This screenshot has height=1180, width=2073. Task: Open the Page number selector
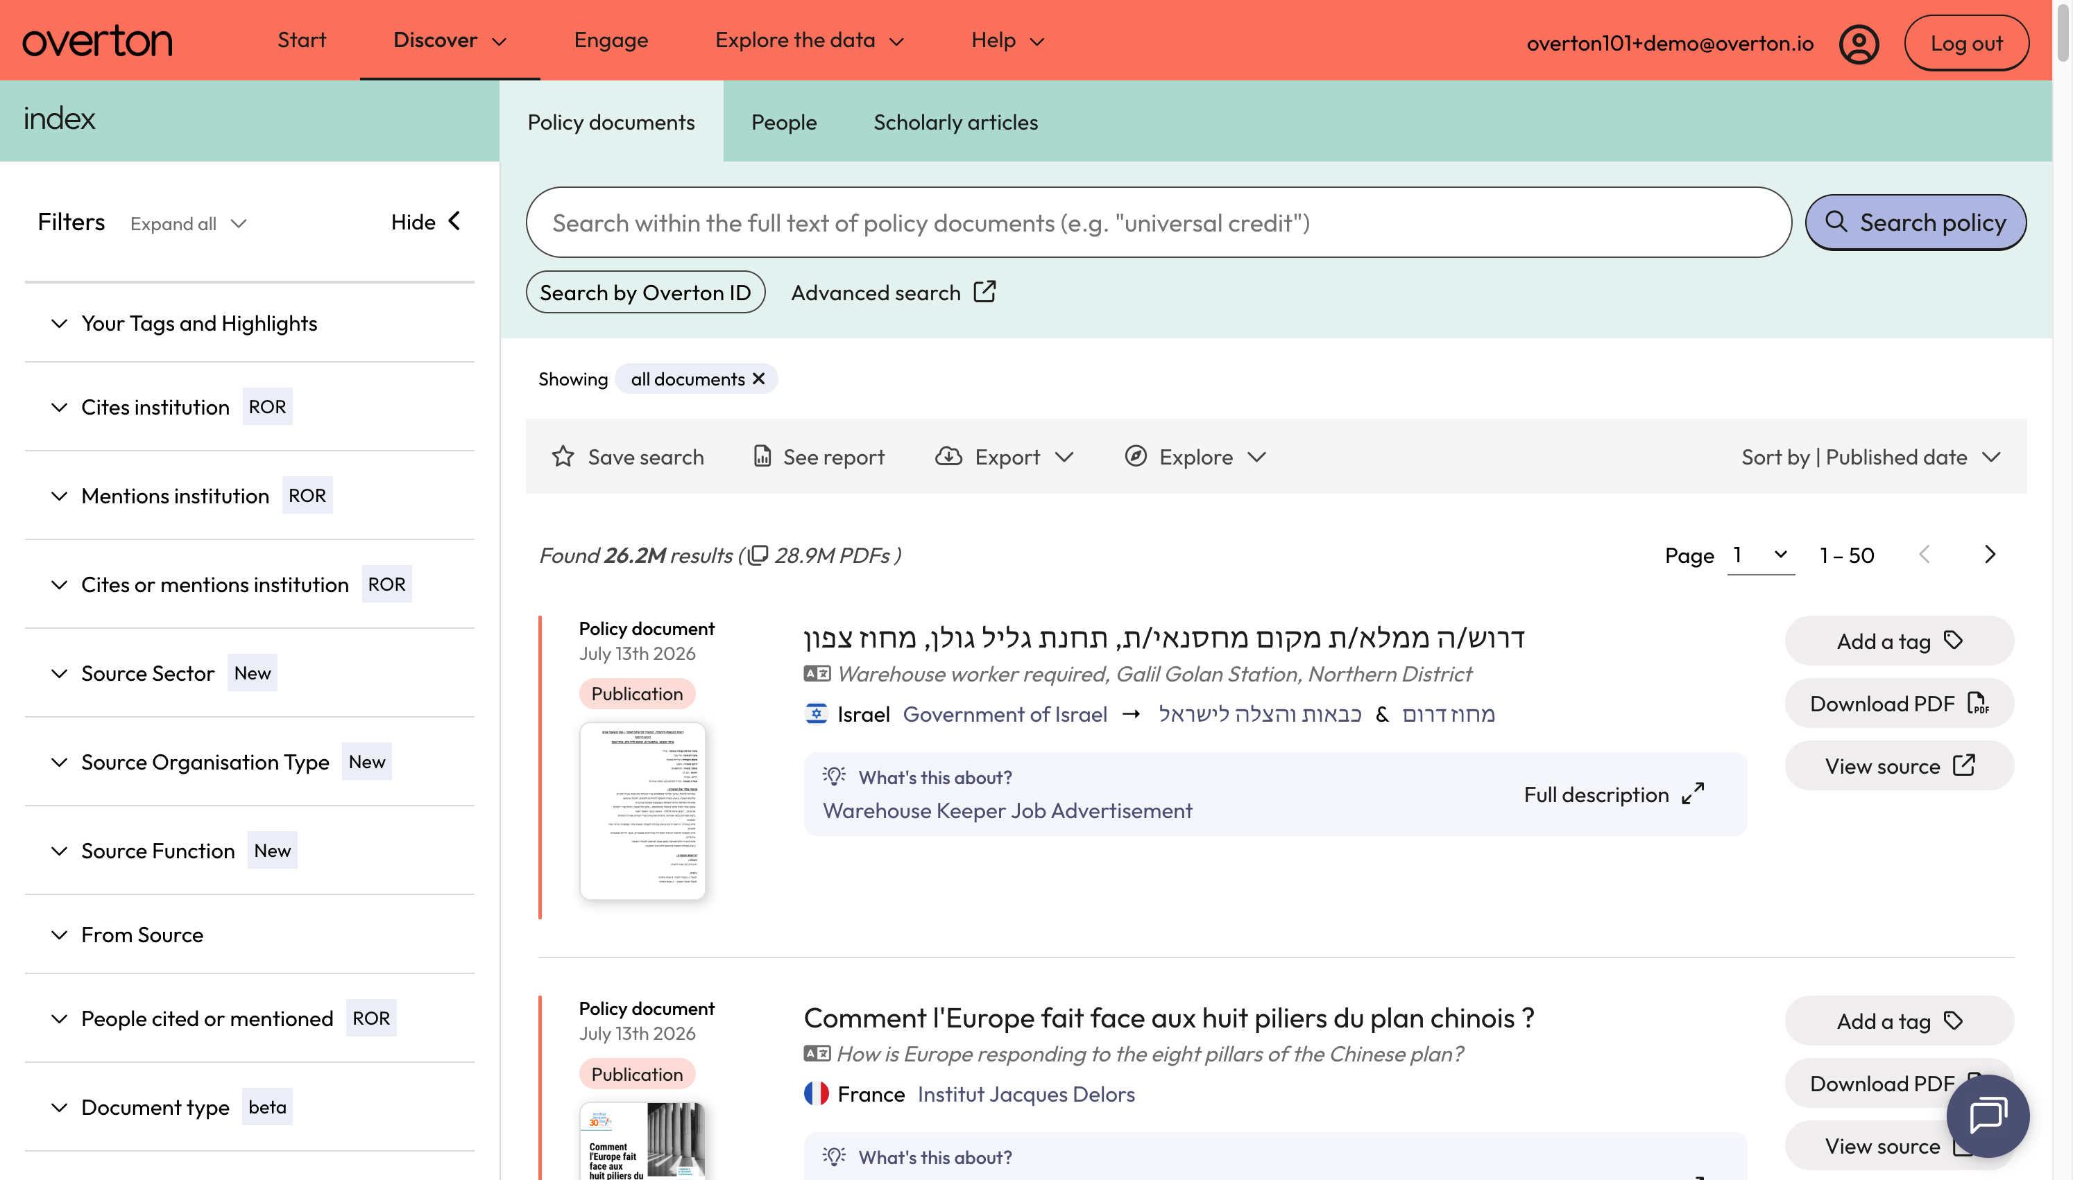(1760, 555)
